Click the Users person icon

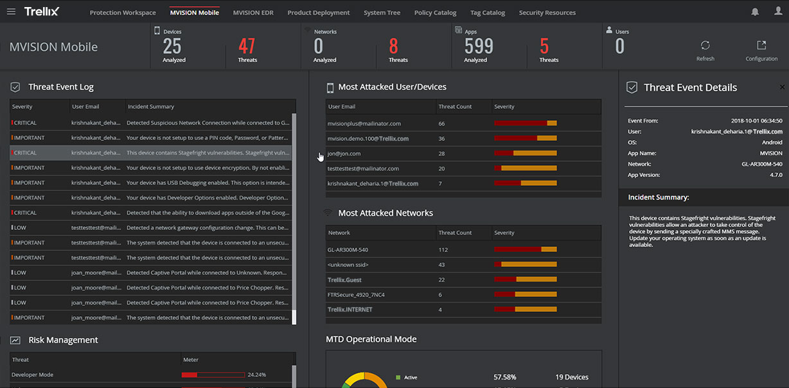coord(609,30)
